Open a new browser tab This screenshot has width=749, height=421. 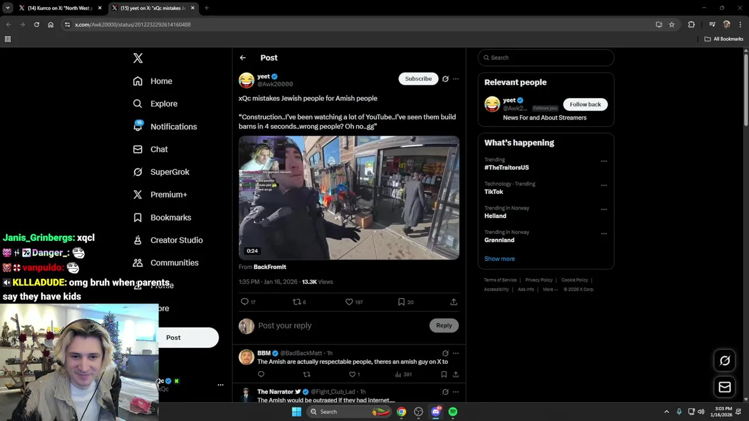pos(207,8)
